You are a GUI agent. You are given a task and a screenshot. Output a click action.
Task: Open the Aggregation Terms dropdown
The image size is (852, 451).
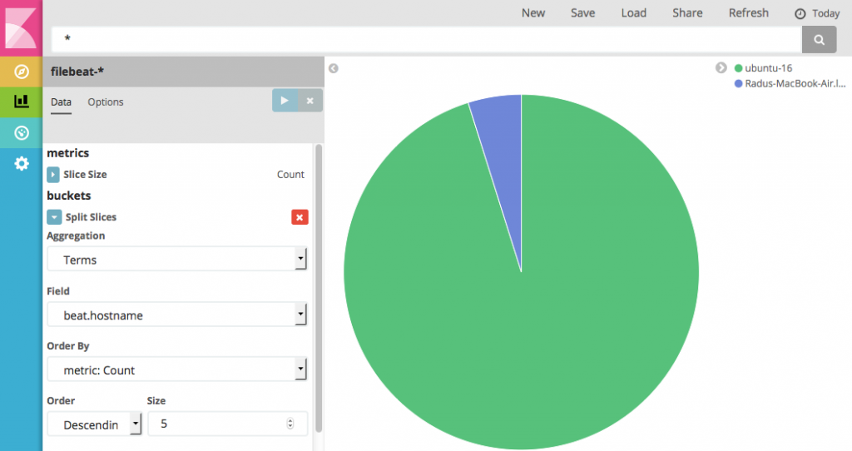pos(176,260)
